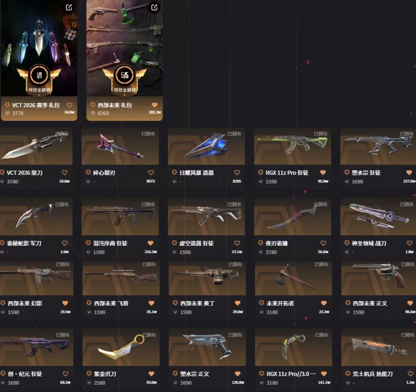This screenshot has width=416, height=392.
Task: Open 西部未来 正义 revolver skin image
Action: (x=379, y=278)
